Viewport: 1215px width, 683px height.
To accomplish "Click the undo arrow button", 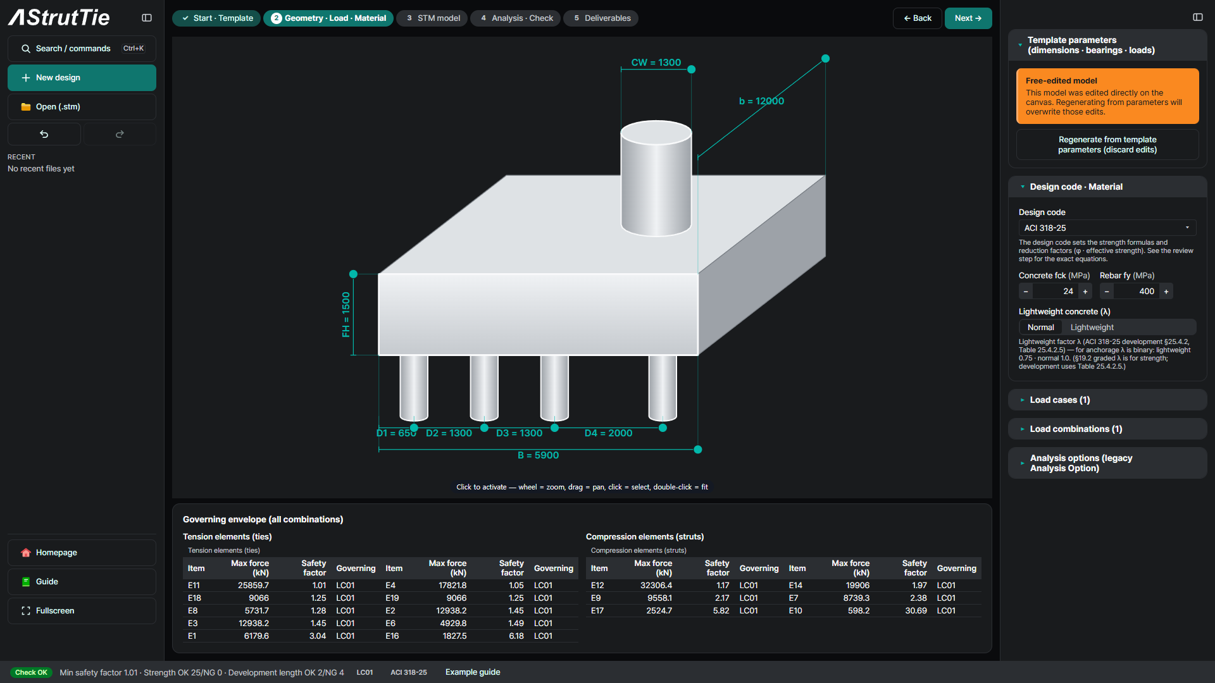I will [44, 134].
